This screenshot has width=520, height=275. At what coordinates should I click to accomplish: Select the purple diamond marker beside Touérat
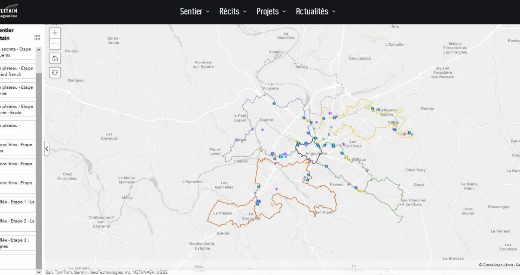click(262, 129)
